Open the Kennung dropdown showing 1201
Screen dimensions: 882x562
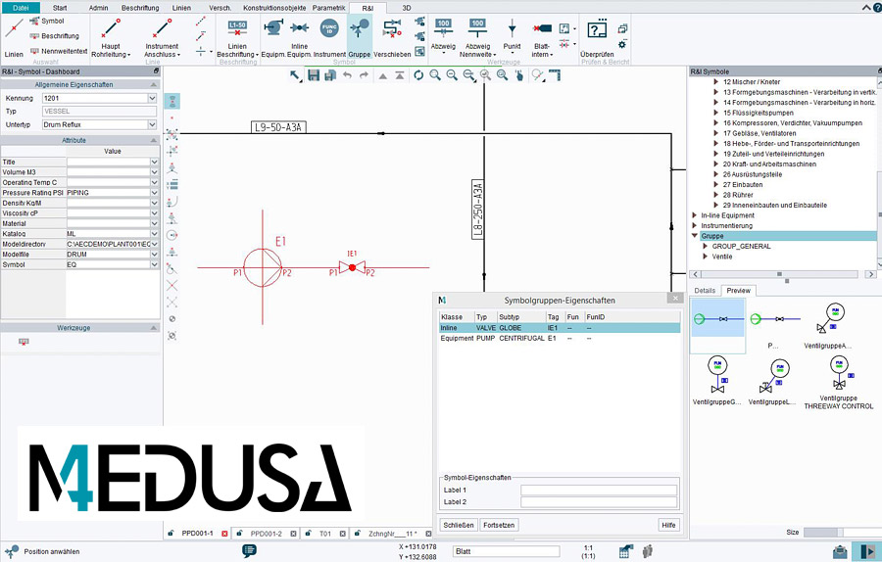(152, 98)
